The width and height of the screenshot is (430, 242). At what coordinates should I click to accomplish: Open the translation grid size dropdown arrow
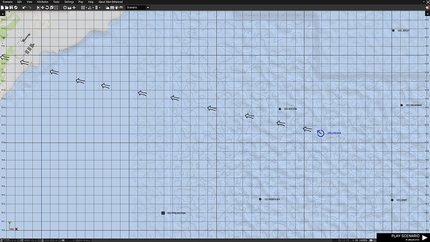coord(86,8)
